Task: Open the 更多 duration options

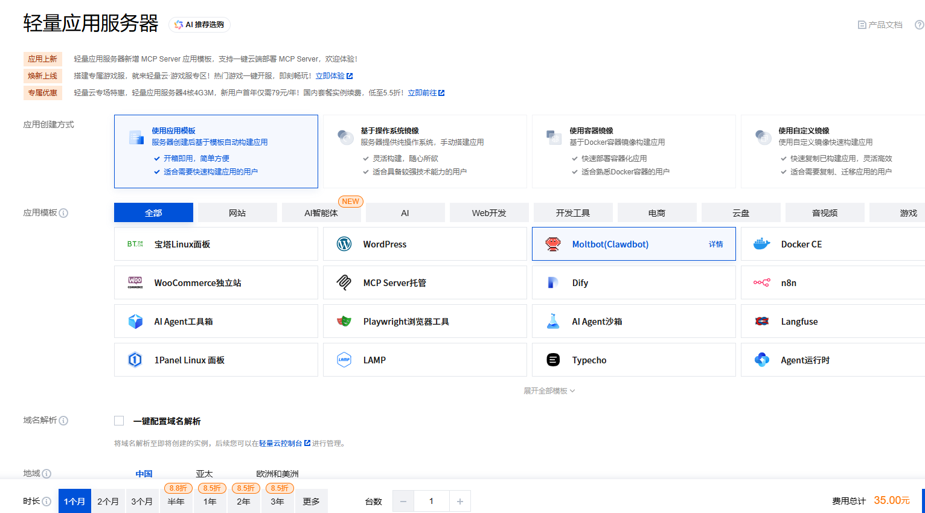Action: (312, 501)
